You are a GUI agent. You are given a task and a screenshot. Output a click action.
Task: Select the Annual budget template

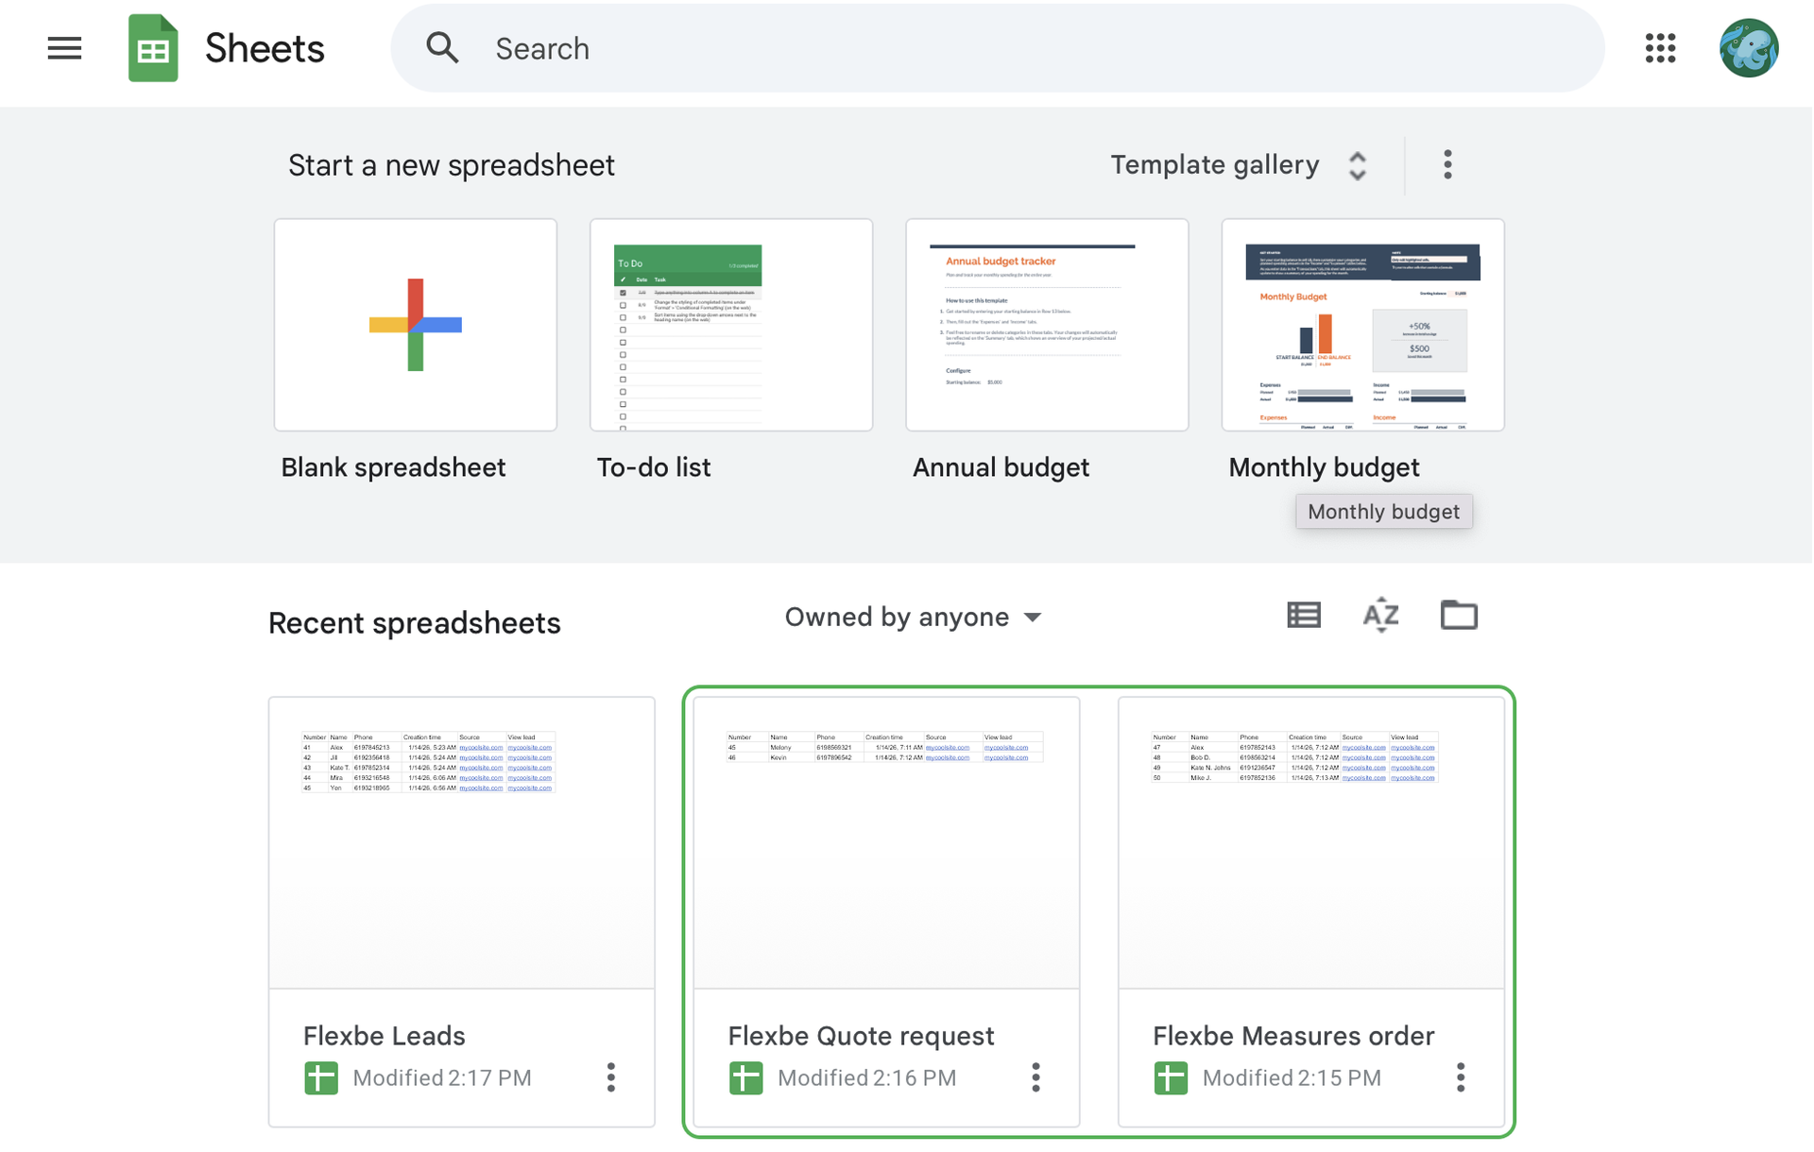1047,326
